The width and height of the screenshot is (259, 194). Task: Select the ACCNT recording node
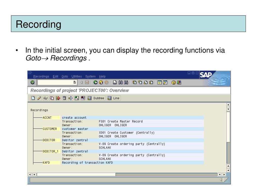click(47, 117)
